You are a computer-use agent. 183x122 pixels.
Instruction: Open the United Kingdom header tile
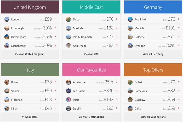point(30,7)
